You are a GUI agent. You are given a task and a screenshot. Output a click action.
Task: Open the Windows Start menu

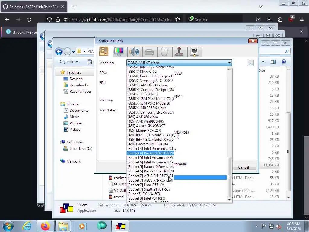[x=8, y=226]
